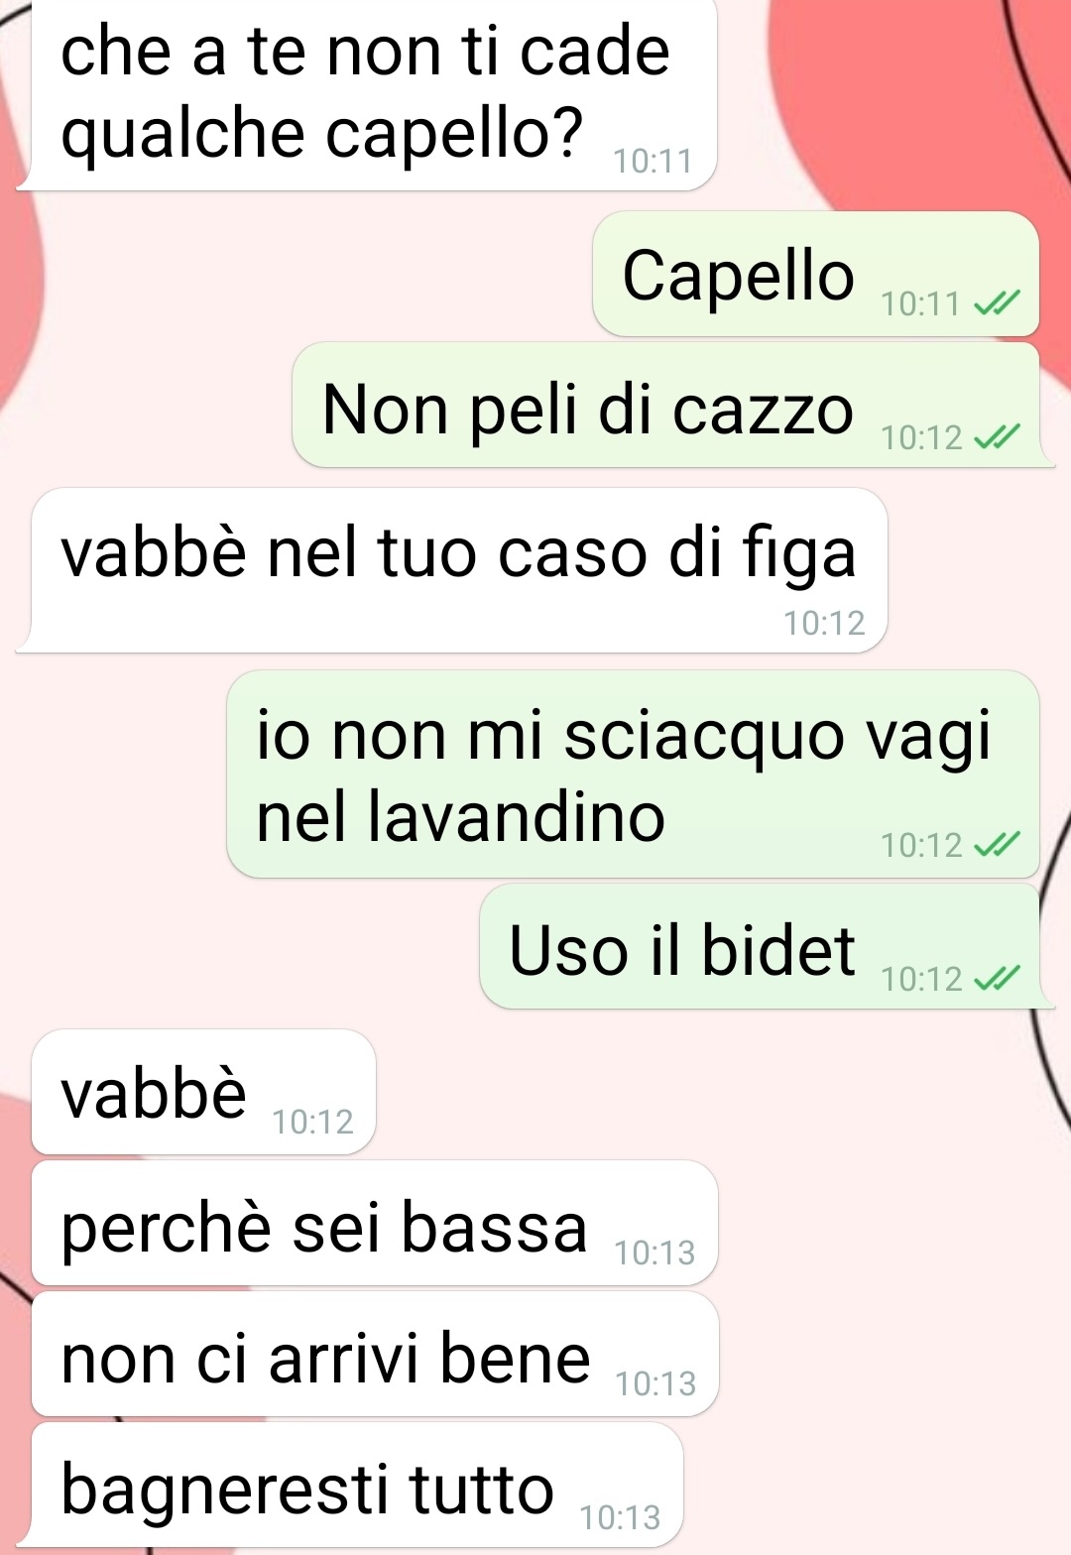Screen dimensions: 1071x1555
Task: Tap the 'perchè sei bassa' message bubble
Action: tap(375, 1223)
